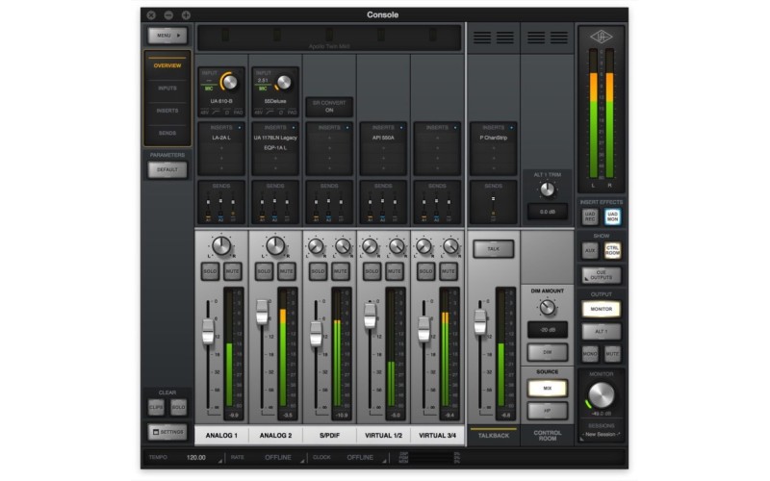Open the API 550A insert on Virtual 1/2
The image size is (770, 481).
383,138
